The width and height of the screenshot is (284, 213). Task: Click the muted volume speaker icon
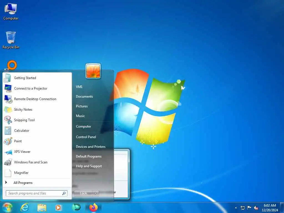pyautogui.click(x=256, y=208)
